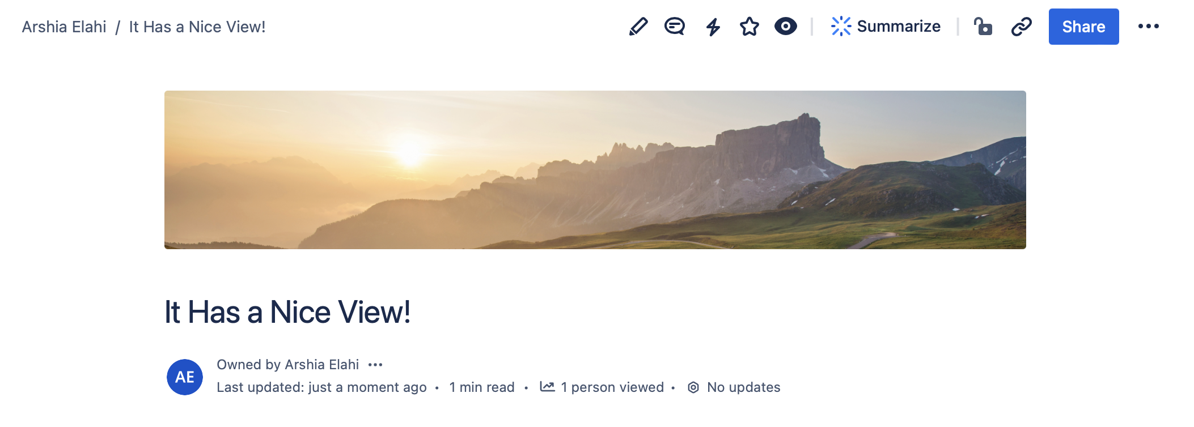
Task: Open inline comments with the speech bubble icon
Action: point(675,27)
